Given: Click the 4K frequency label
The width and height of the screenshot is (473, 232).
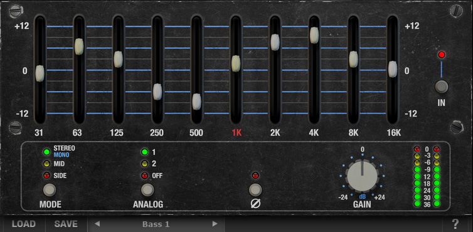Looking at the screenshot, I should (x=314, y=133).
